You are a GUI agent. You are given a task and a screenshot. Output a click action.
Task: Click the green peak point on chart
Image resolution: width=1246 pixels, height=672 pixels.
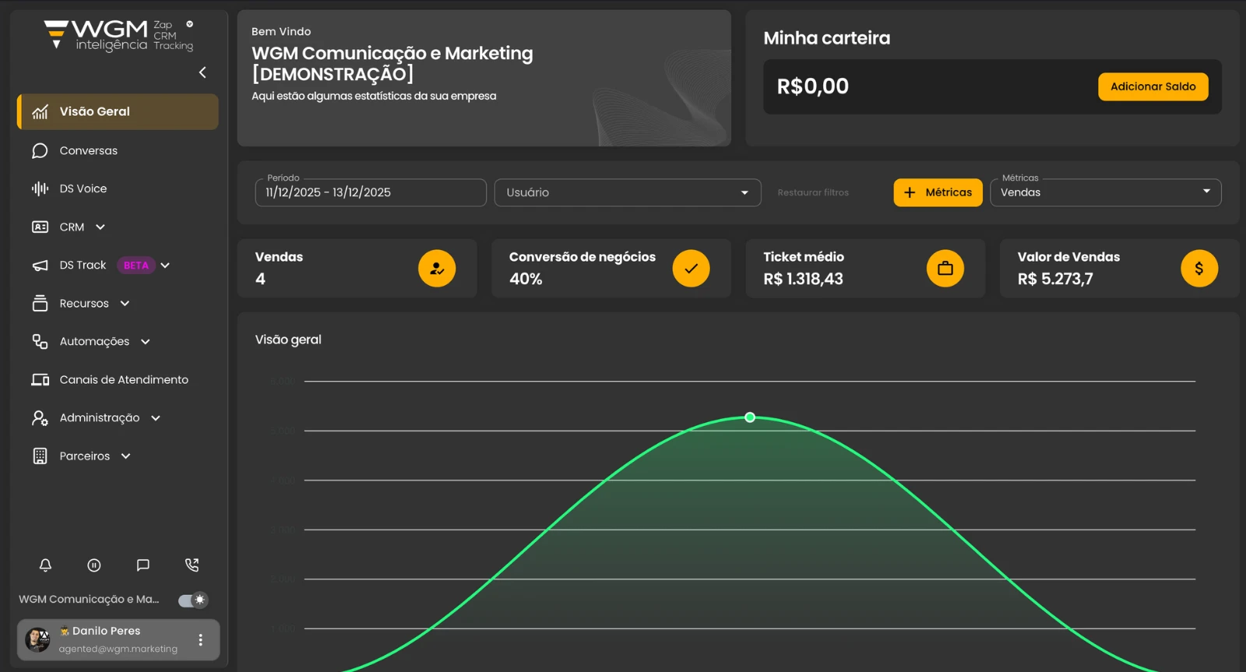(x=750, y=417)
